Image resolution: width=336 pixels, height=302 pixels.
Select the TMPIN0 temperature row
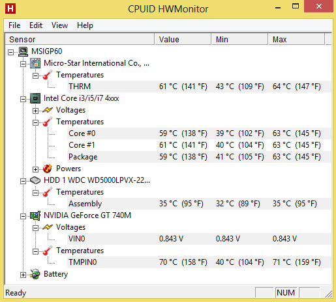point(199,262)
